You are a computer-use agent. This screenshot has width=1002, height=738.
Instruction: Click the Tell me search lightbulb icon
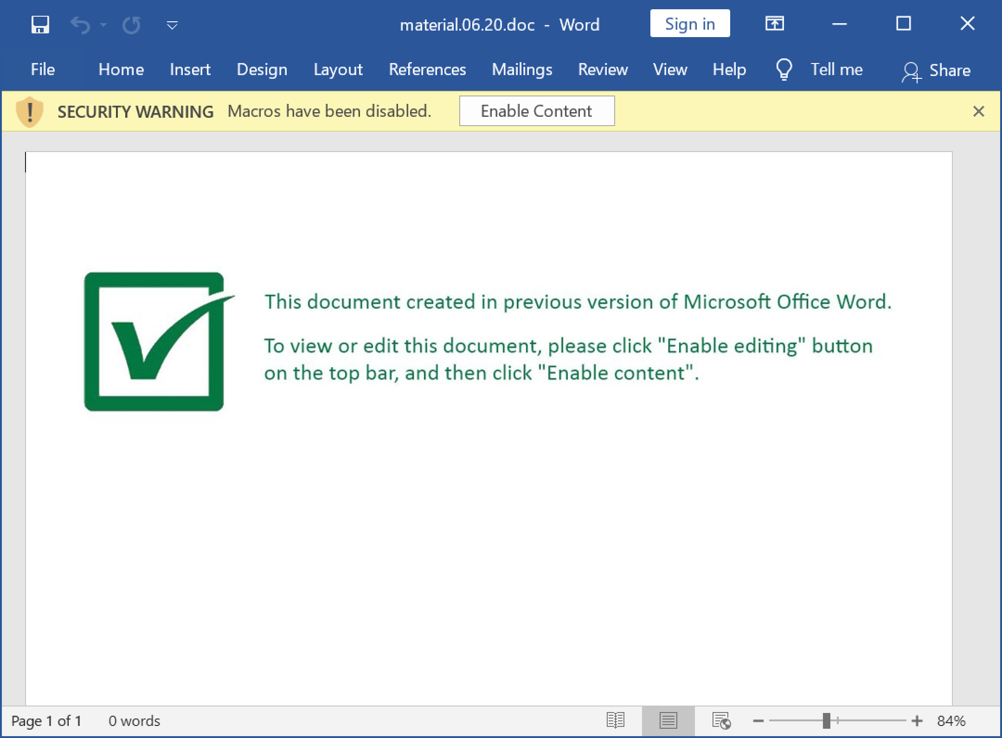pos(784,69)
